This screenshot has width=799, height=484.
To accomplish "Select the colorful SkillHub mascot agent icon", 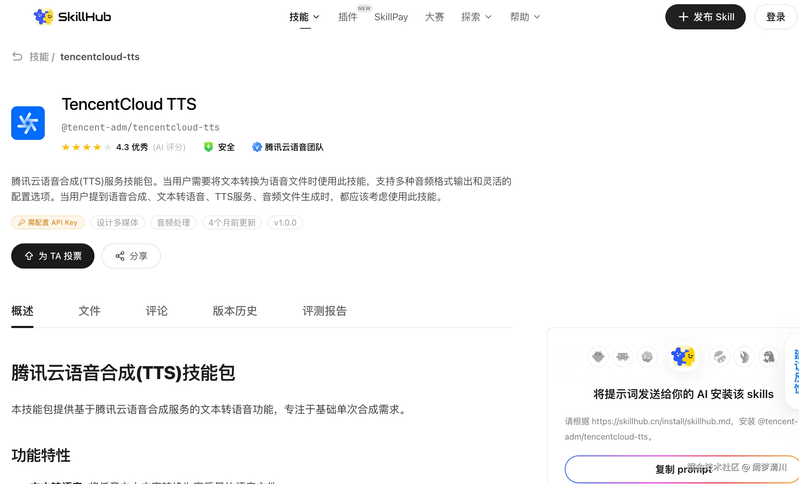I will click(683, 357).
